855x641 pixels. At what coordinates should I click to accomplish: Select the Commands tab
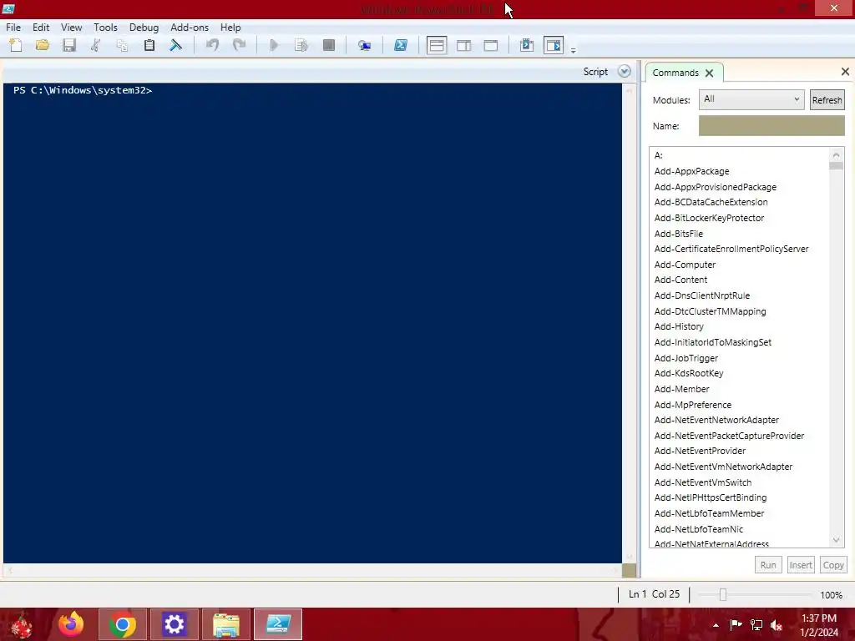click(675, 73)
